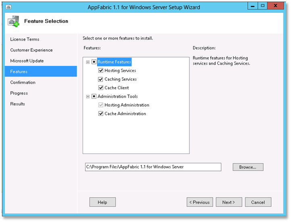Toggle the Administration Tools parent checkbox

pos(94,97)
